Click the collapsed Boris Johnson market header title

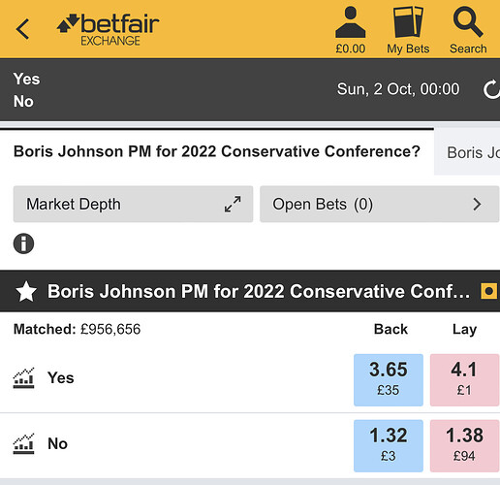(259, 291)
